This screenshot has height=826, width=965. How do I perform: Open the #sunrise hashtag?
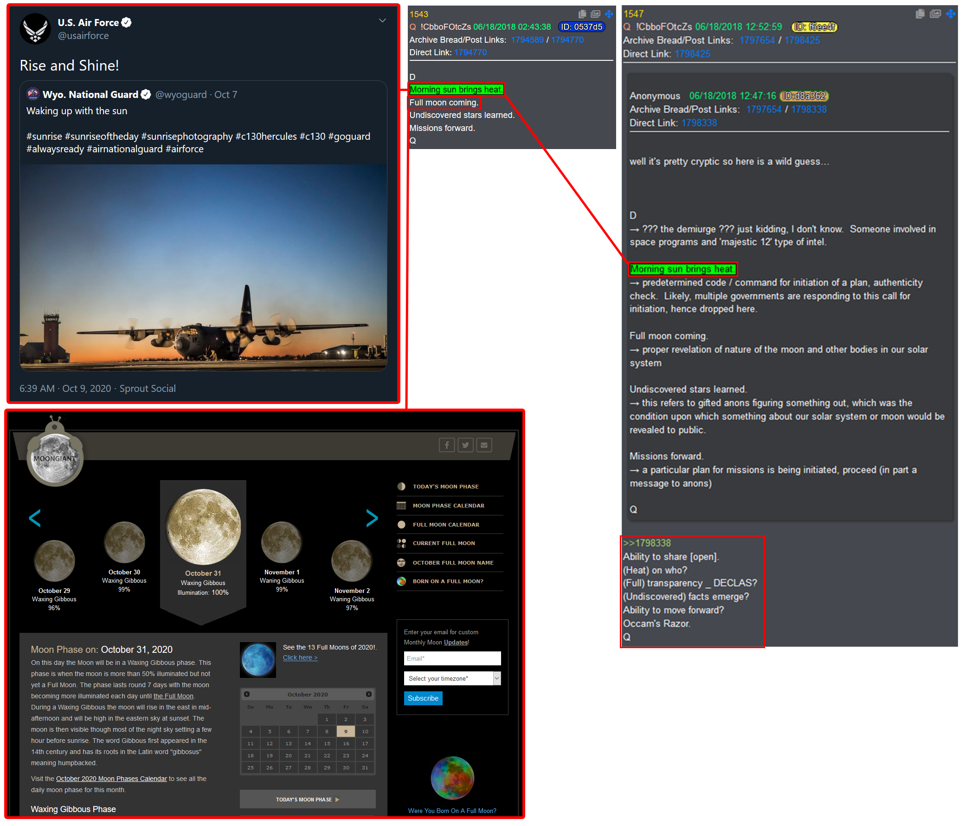(x=44, y=136)
